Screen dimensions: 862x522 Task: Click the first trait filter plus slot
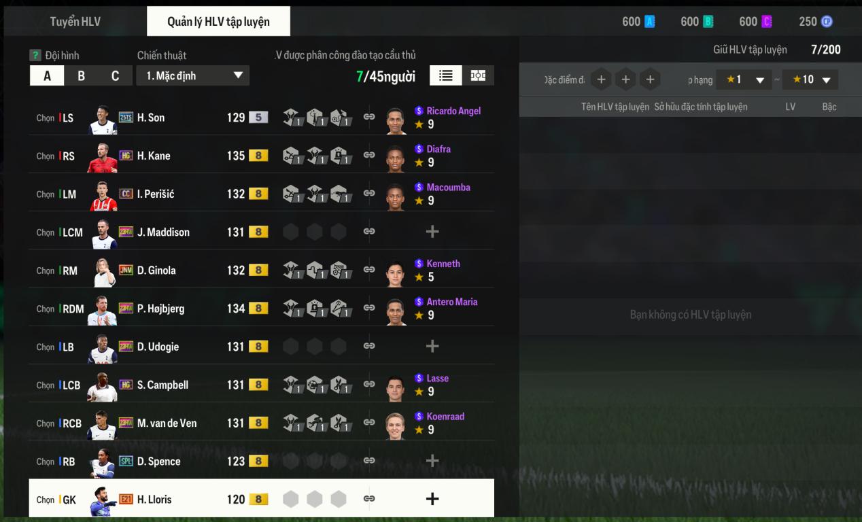tap(601, 80)
